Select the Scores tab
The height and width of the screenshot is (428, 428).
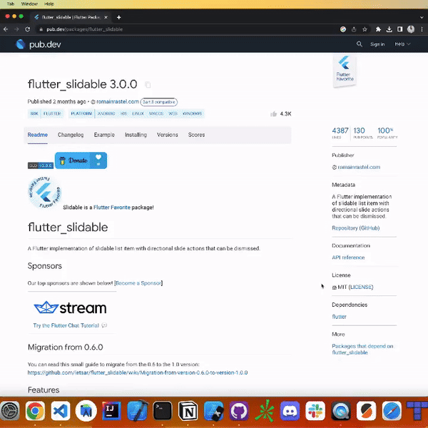pos(196,135)
